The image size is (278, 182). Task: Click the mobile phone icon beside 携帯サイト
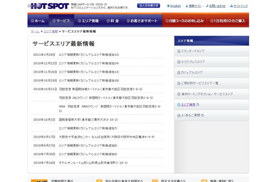(187, 6)
